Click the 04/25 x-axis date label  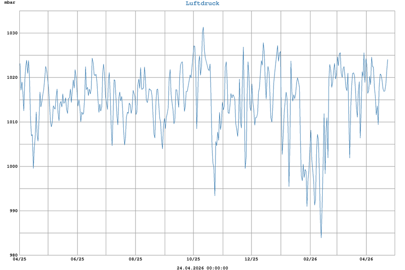coord(19,259)
